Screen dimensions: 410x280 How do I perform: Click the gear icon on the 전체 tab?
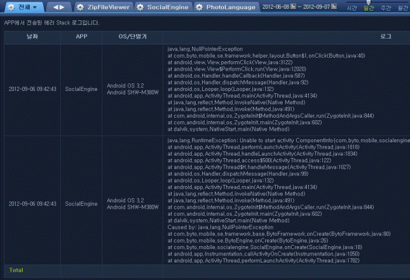point(11,7)
